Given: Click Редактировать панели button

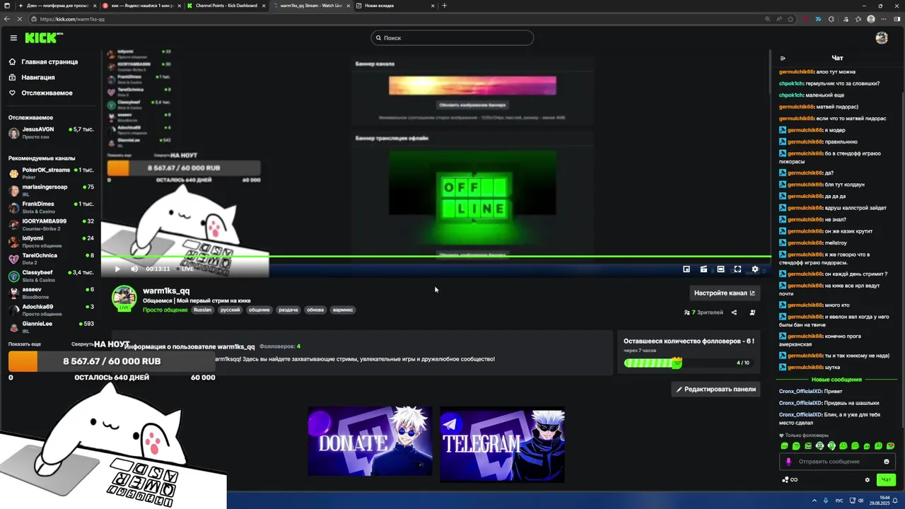Looking at the screenshot, I should [x=716, y=389].
